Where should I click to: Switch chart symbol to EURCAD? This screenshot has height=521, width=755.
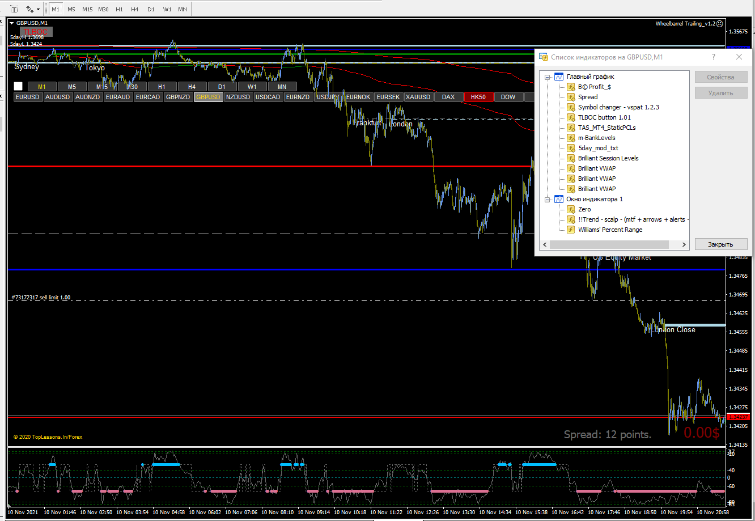(148, 97)
